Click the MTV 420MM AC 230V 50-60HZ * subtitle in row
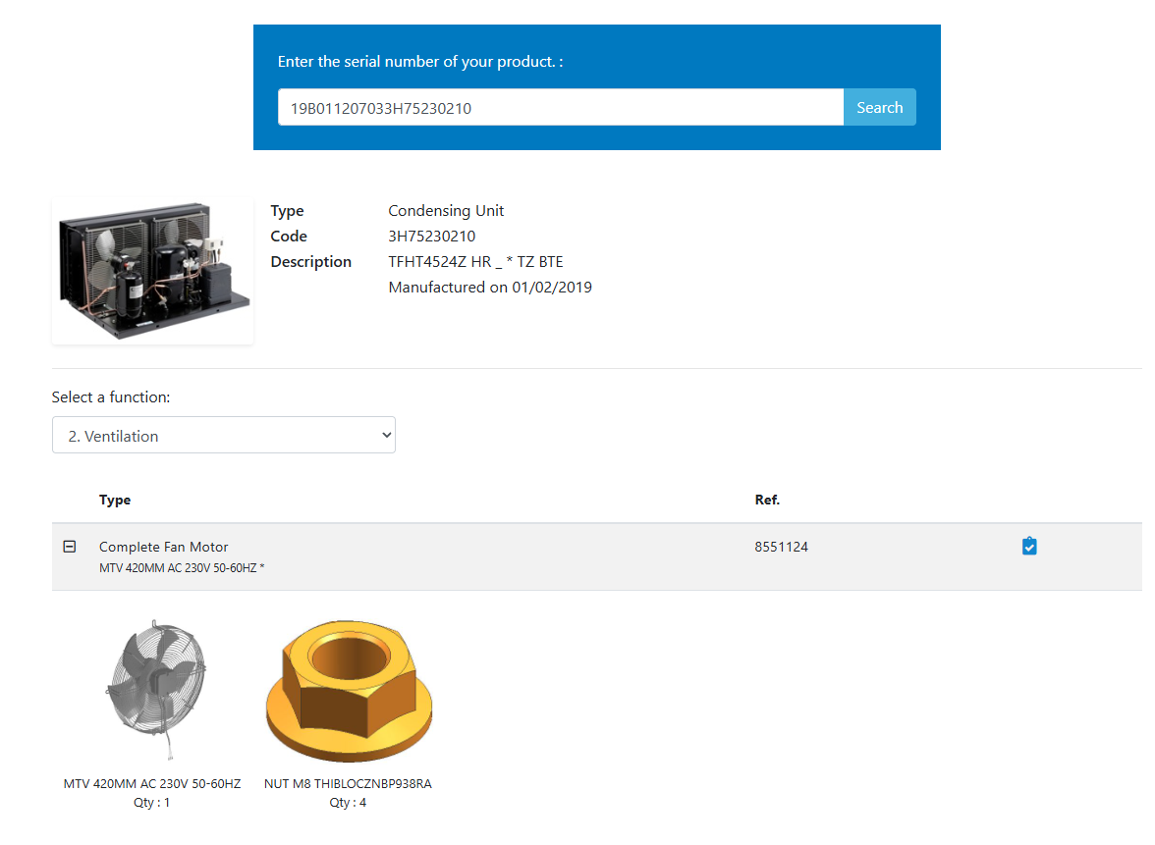This screenshot has width=1155, height=845. (182, 568)
